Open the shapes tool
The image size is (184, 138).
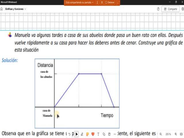pyautogui.click(x=104, y=134)
